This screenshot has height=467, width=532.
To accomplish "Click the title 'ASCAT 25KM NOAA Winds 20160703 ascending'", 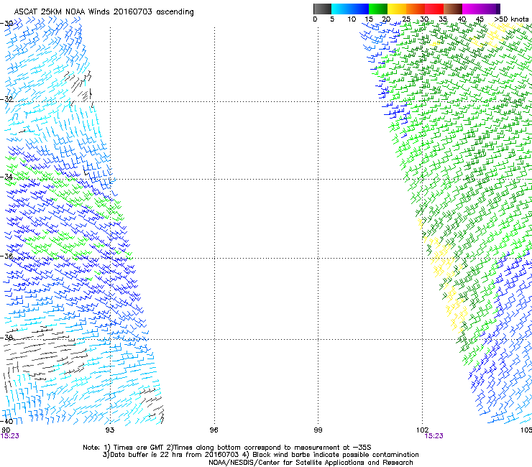I will pyautogui.click(x=104, y=12).
